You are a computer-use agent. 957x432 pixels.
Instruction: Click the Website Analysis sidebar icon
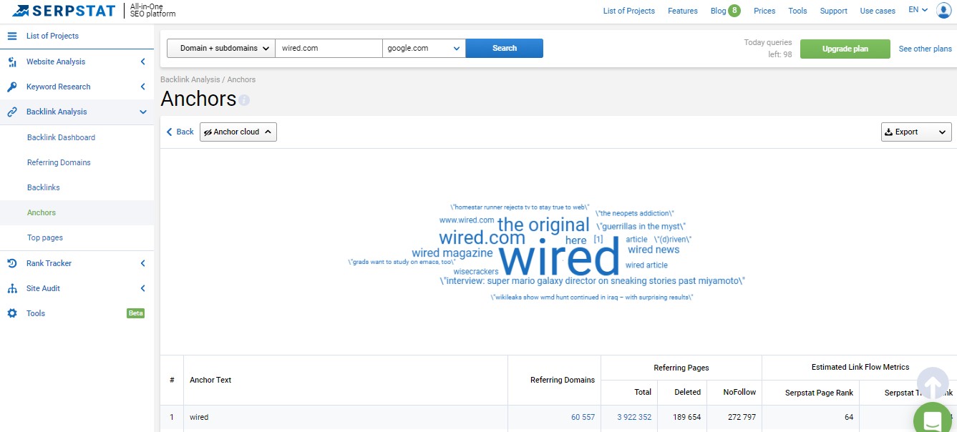(x=12, y=62)
